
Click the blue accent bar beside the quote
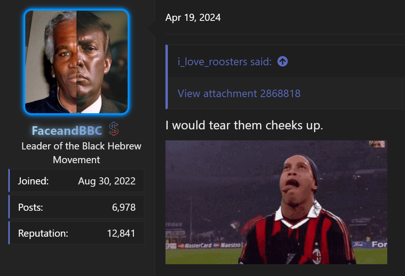(x=167, y=77)
